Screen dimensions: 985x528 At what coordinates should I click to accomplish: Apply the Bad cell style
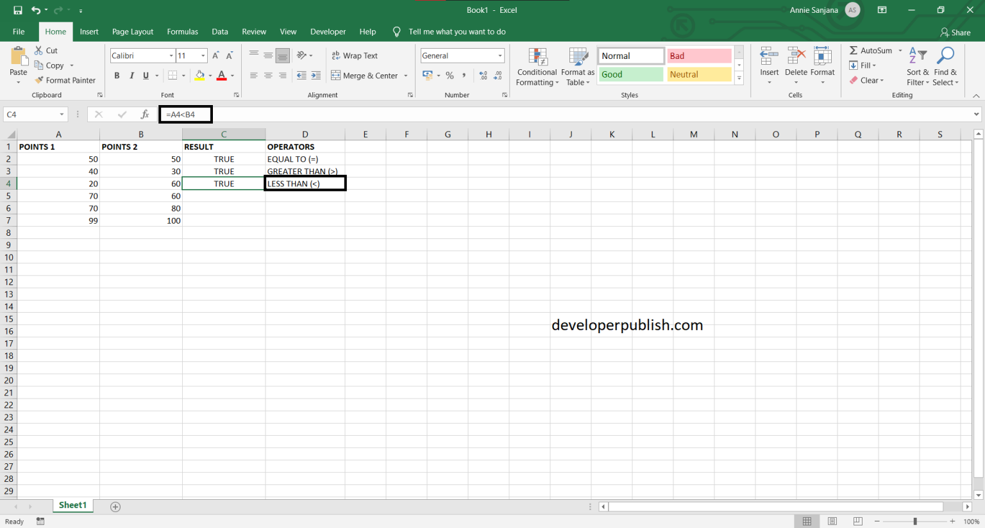pyautogui.click(x=699, y=56)
